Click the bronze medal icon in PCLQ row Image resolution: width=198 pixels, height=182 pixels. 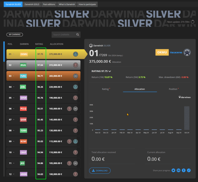[x=69, y=109]
